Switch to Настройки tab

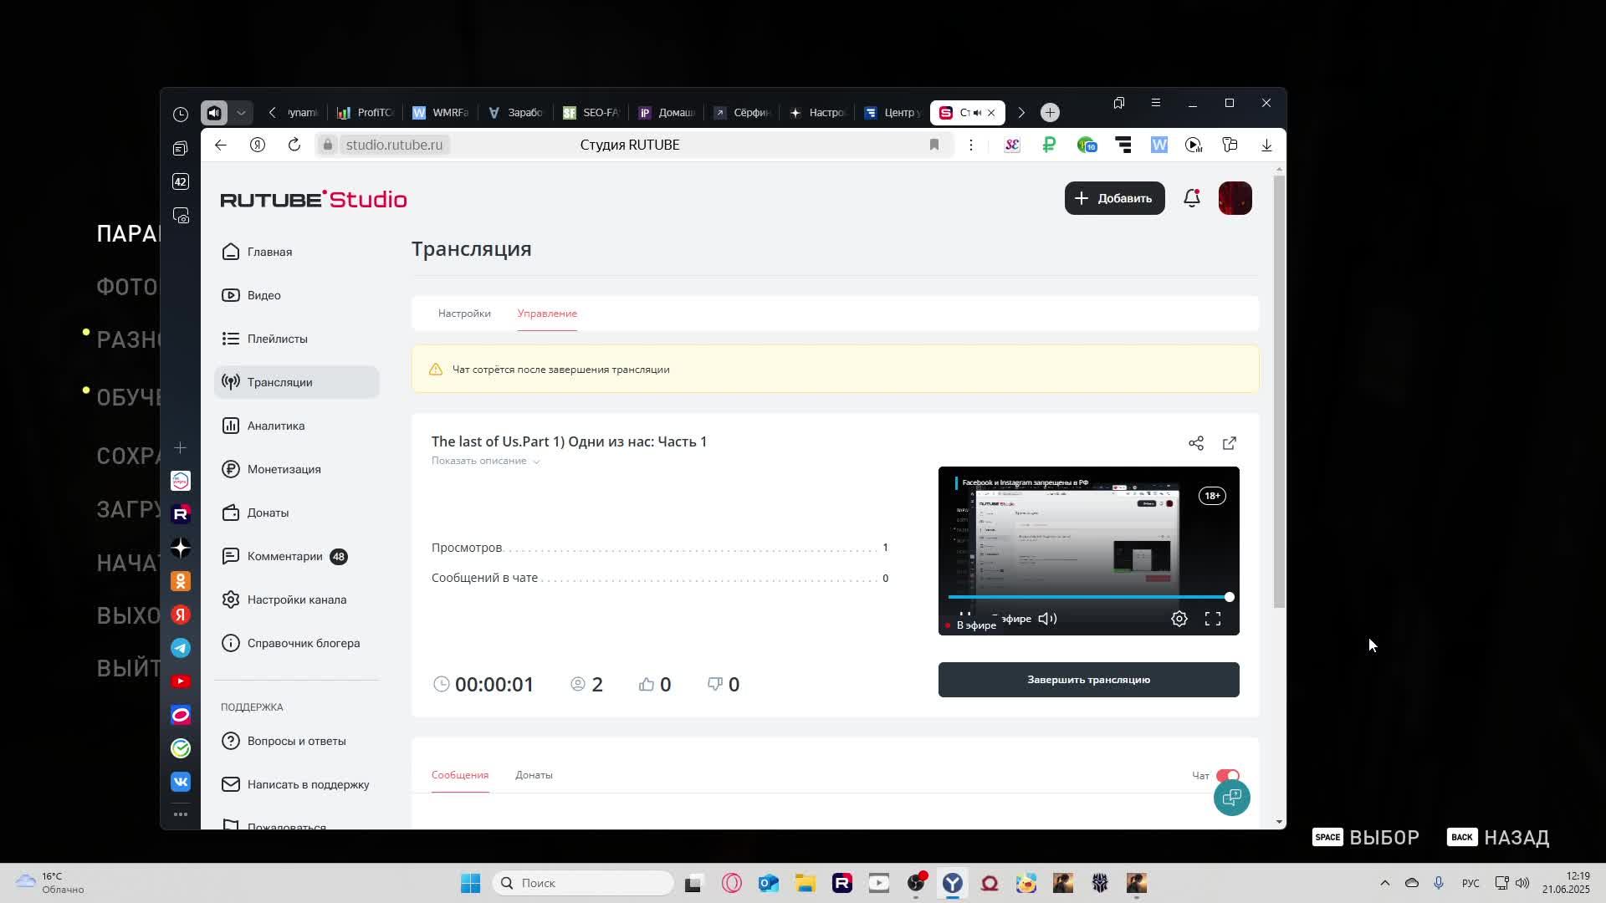click(x=464, y=314)
